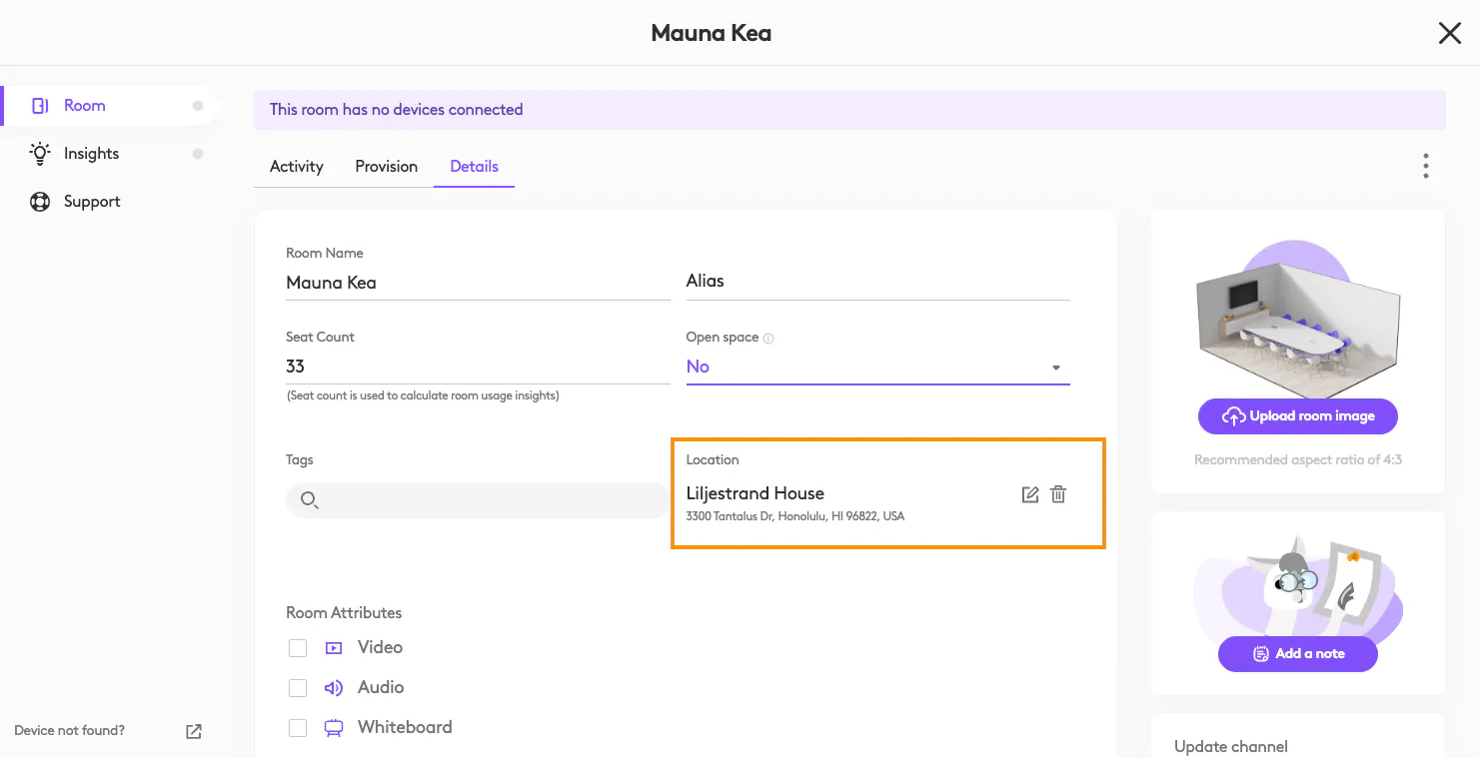Check the Audio room attribute
The image size is (1480, 758).
tap(298, 688)
